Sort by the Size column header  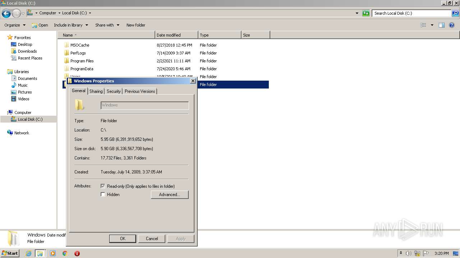(x=256, y=35)
